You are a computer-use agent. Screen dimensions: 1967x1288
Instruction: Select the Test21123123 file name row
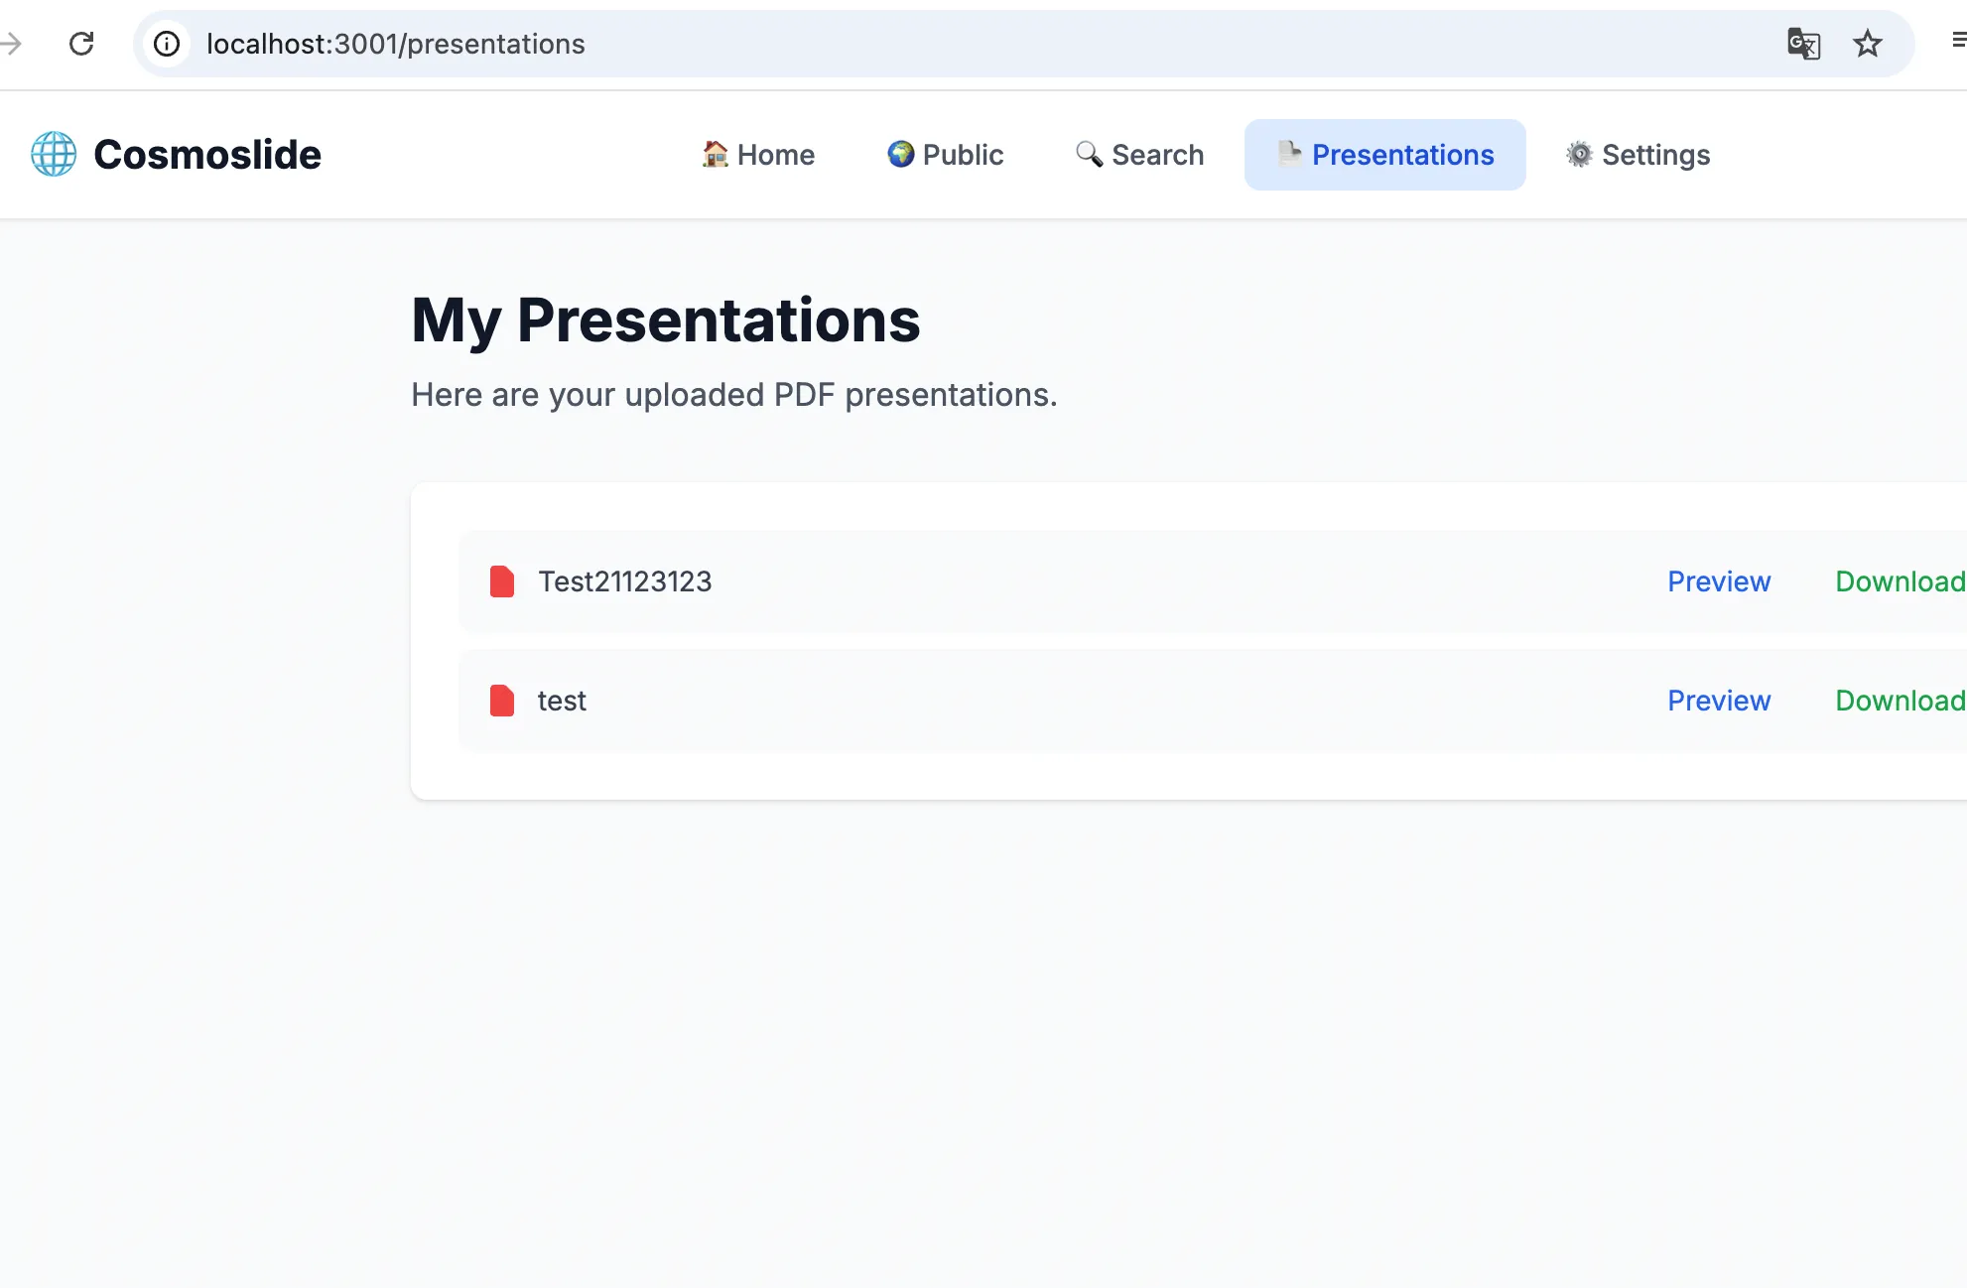tap(624, 581)
